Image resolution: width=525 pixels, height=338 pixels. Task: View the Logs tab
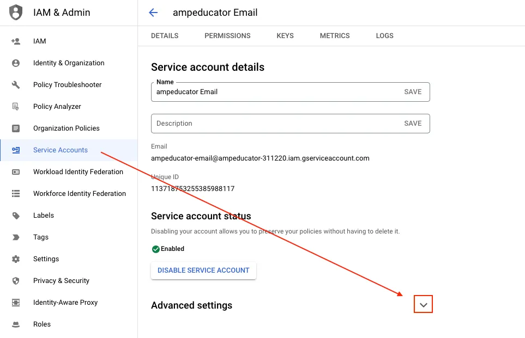click(x=384, y=36)
